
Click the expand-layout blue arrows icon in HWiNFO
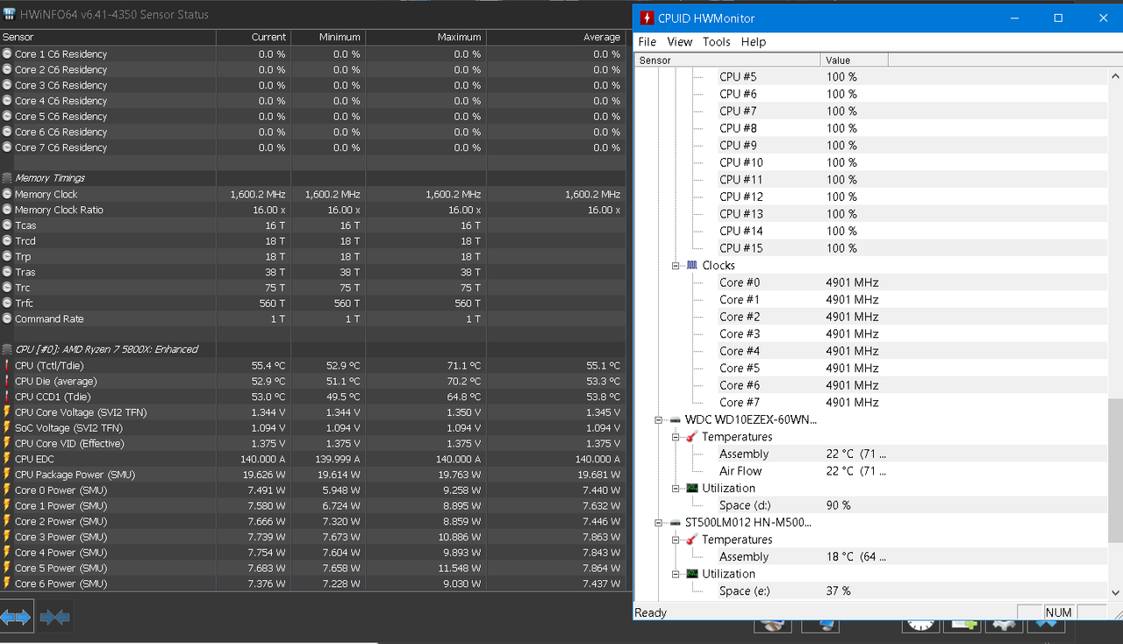16,618
